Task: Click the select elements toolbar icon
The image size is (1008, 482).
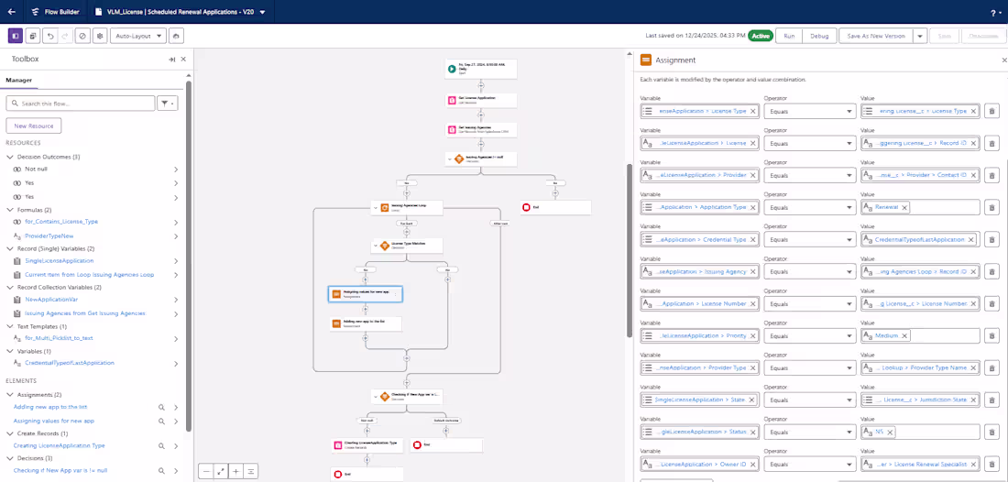Action: (x=32, y=36)
